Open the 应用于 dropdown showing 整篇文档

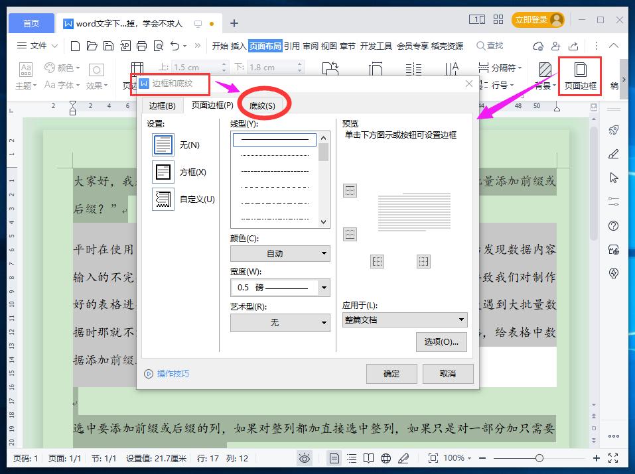[403, 320]
